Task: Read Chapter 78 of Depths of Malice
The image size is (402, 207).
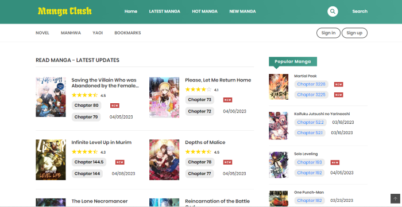Action: tap(200, 162)
